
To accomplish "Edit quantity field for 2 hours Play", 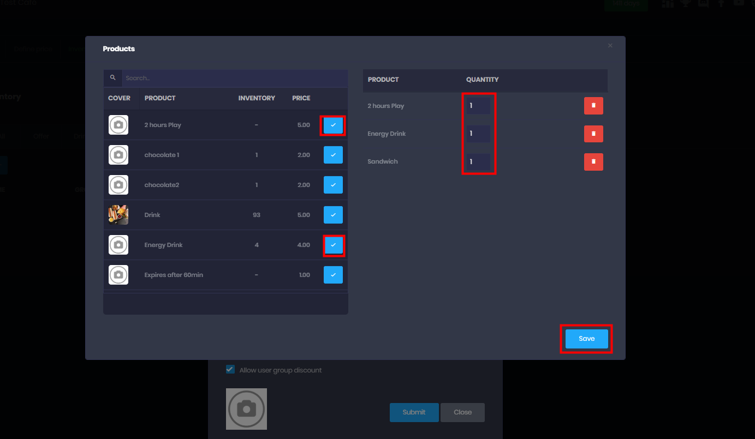I will click(x=478, y=106).
